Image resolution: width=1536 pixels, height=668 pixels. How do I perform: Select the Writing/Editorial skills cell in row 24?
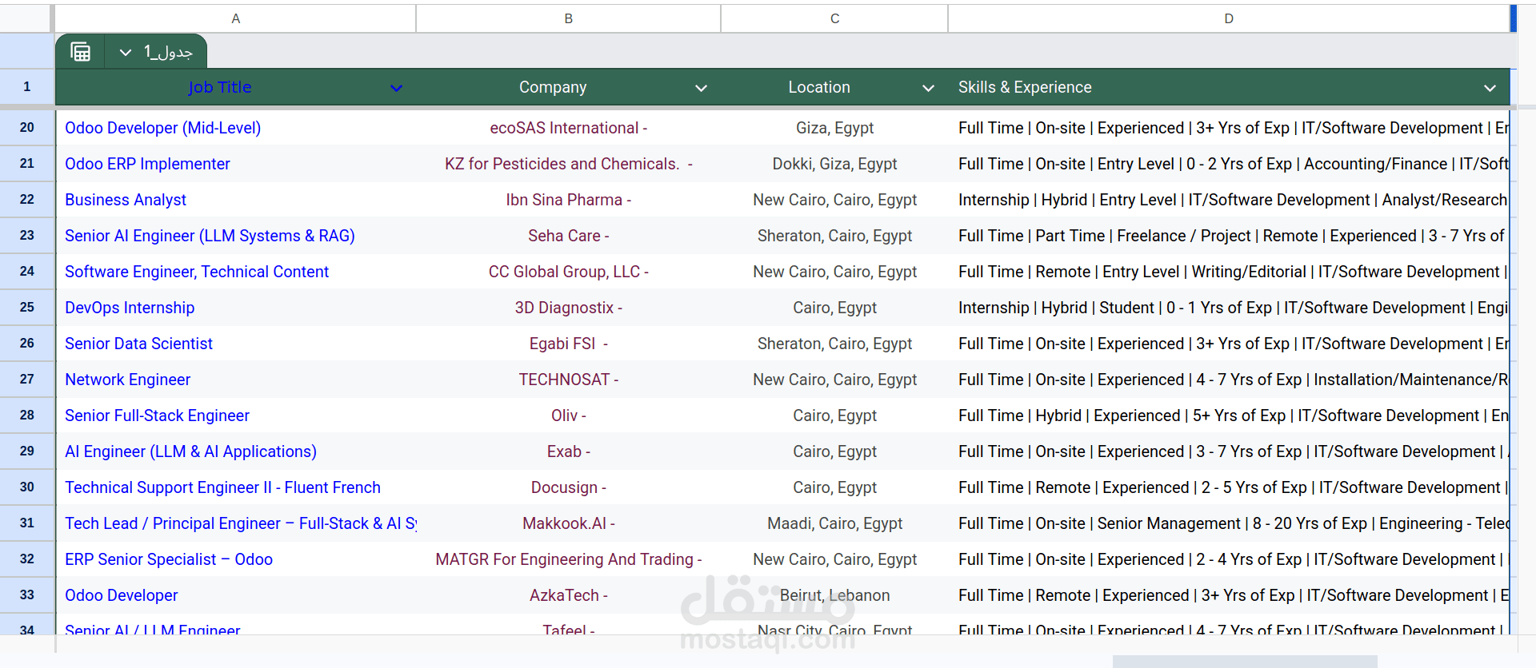pos(1229,272)
